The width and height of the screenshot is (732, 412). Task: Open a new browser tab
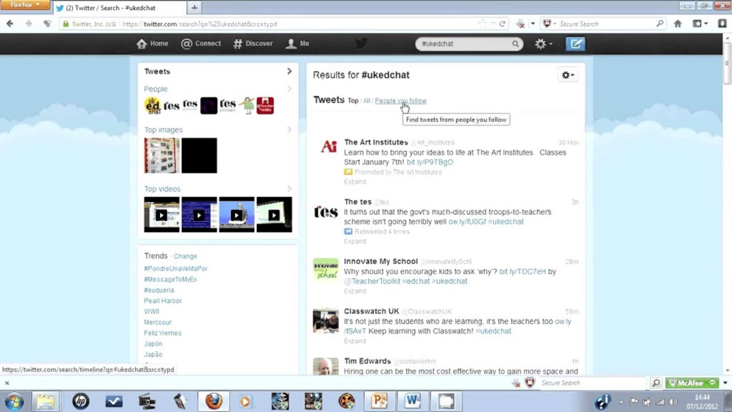point(194,7)
